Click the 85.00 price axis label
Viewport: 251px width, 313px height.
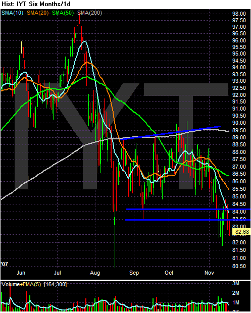239,196
